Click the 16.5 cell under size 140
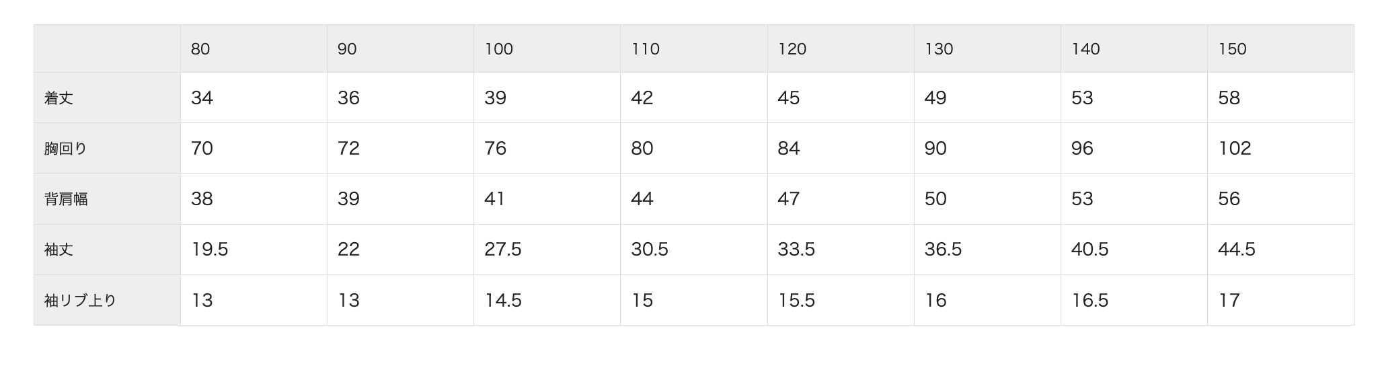The height and width of the screenshot is (374, 1380). (1089, 301)
